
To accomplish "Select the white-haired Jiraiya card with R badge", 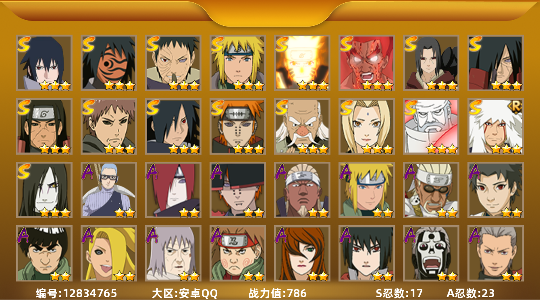I will tap(495, 126).
